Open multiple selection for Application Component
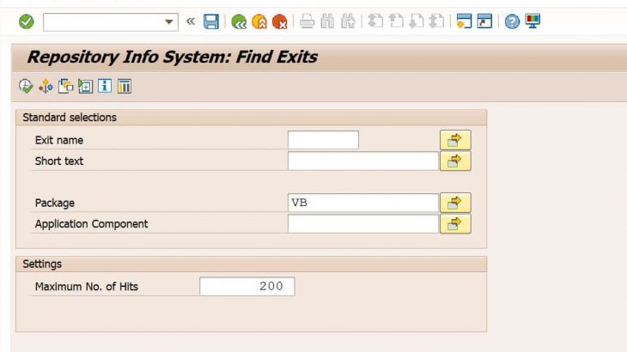 pos(455,224)
